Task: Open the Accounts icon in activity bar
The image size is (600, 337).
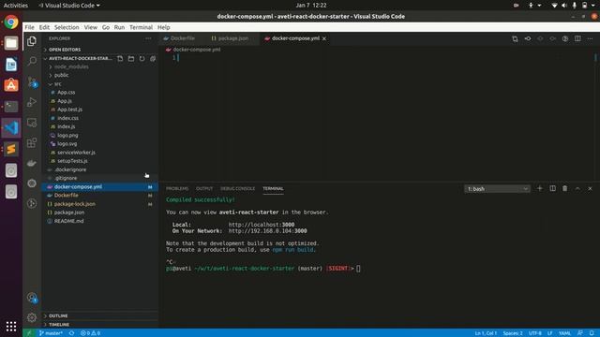Action: click(x=32, y=298)
